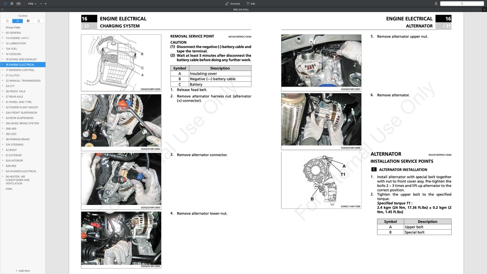The image size is (487, 274).
Task: Switch to thumbnail grid view icon
Action: point(12,4)
